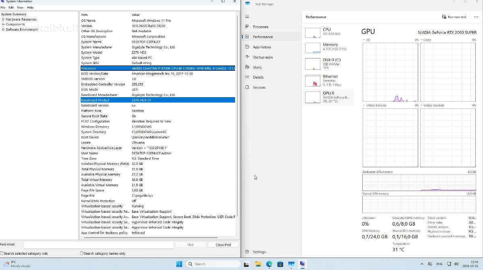Open File Explorer from the taskbar

[x=258, y=264]
